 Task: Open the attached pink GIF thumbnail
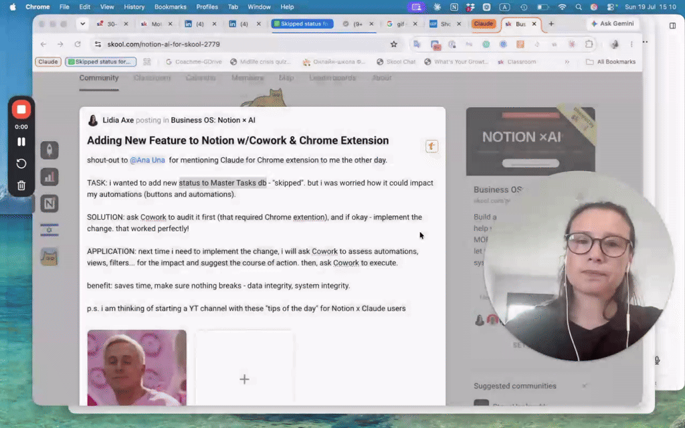point(136,368)
